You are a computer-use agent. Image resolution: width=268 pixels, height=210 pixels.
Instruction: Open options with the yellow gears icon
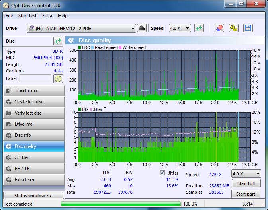click(234, 28)
